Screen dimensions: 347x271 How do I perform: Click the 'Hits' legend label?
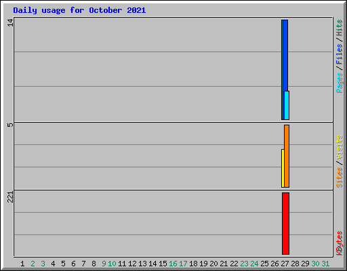340,28
